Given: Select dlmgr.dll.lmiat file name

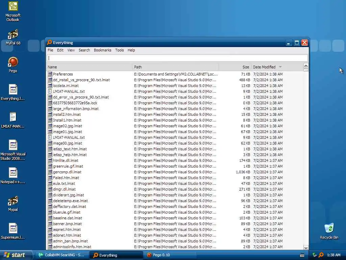Looking at the screenshot, I should 64,189.
